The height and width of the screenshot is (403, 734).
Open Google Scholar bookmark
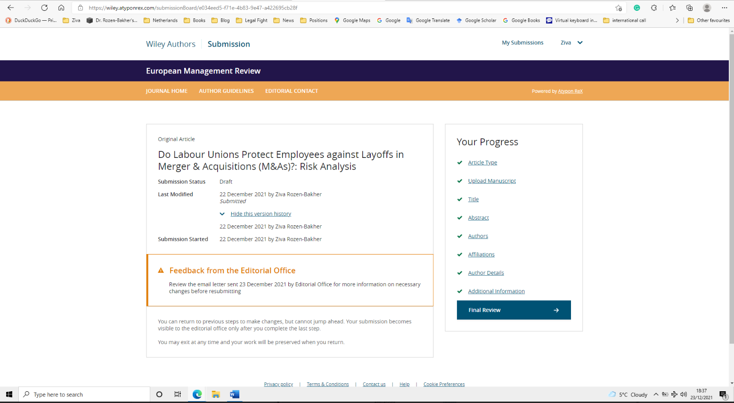[476, 20]
